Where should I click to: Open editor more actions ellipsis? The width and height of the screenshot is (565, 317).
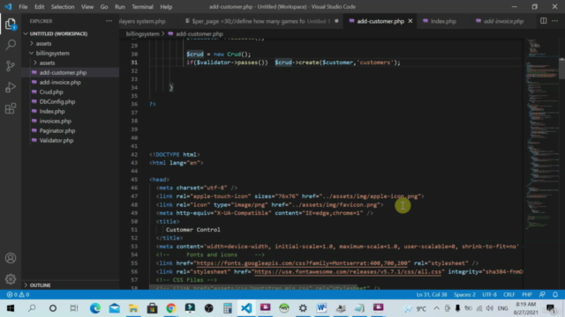[555, 21]
